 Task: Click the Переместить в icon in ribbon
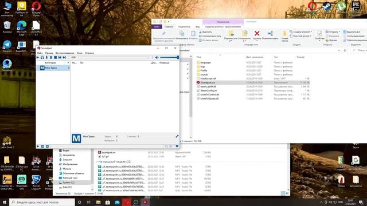[231, 33]
